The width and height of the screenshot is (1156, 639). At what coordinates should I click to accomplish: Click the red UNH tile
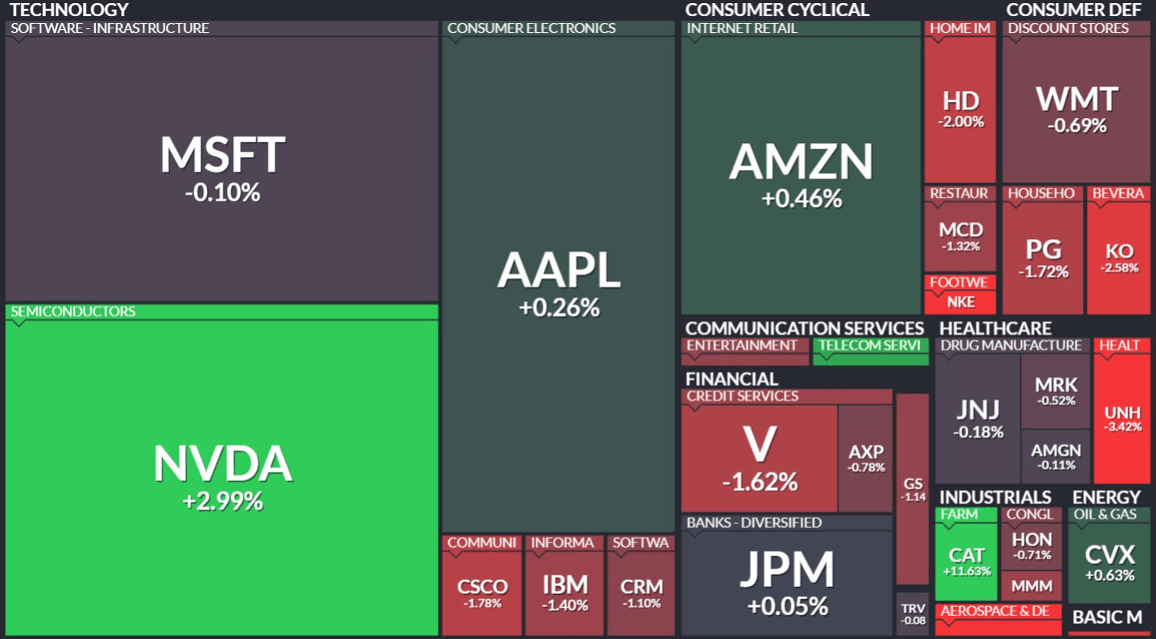pos(1122,418)
